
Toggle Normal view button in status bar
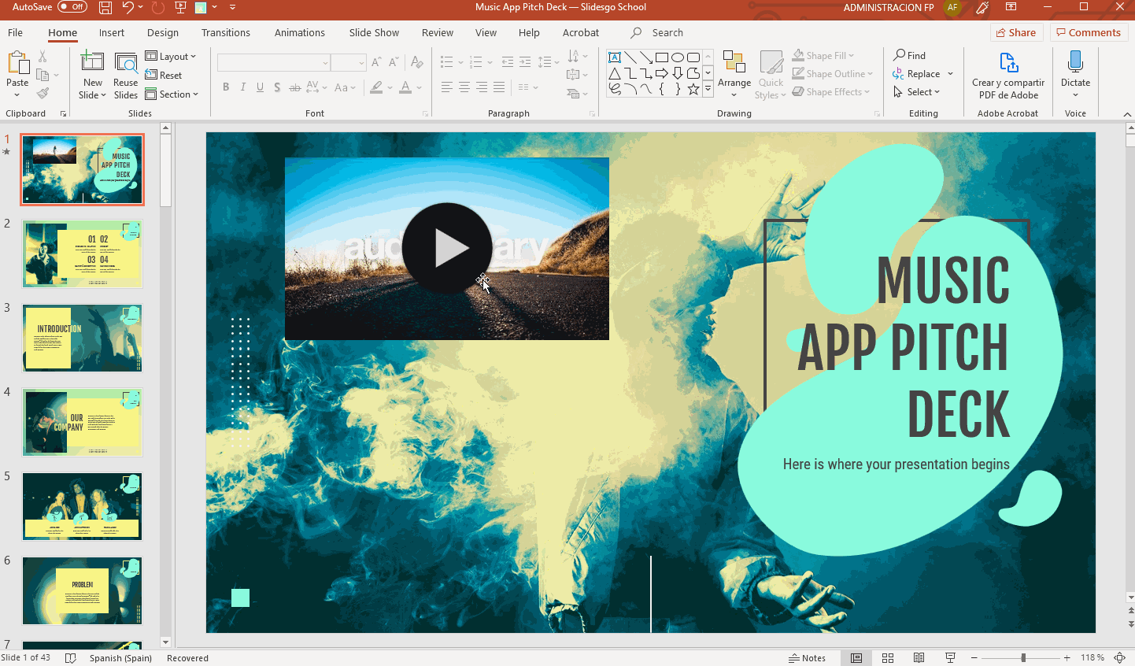tap(856, 658)
